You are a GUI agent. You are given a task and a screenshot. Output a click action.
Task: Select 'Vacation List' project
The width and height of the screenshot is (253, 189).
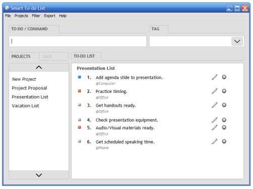pos(25,106)
